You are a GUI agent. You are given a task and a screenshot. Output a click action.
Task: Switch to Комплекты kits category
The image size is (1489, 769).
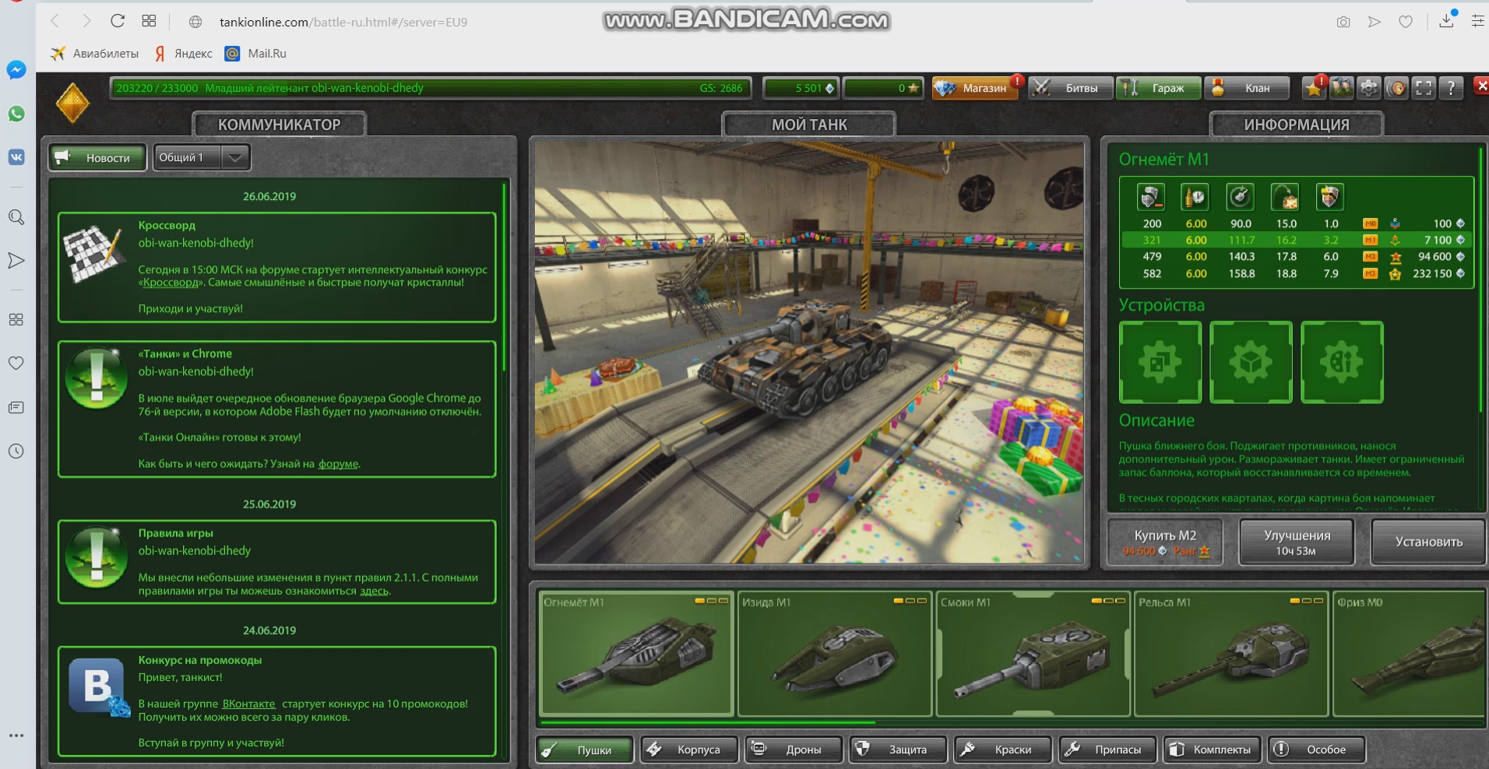(1212, 750)
